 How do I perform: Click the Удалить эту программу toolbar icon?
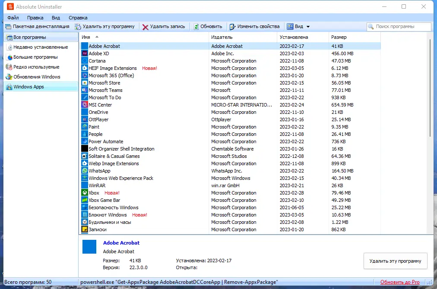(x=78, y=27)
